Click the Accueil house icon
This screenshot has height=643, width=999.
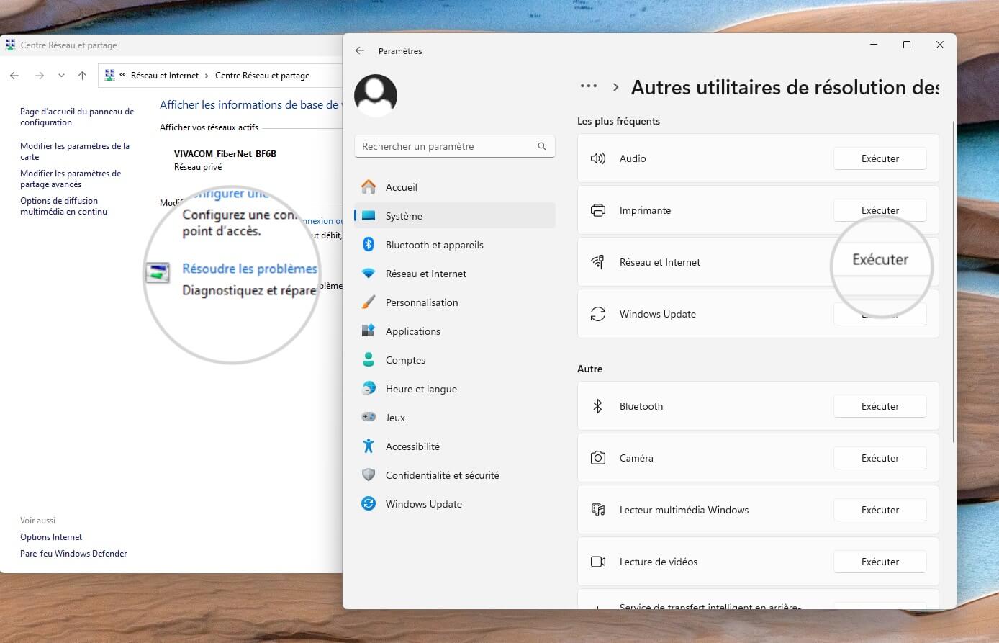tap(369, 187)
